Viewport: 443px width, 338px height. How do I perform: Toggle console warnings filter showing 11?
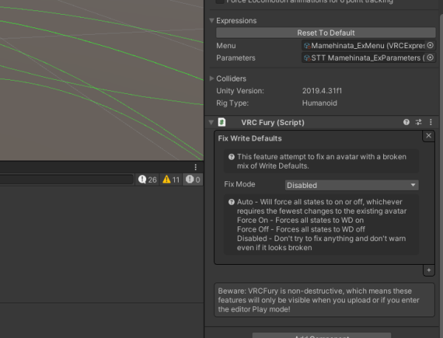[171, 180]
